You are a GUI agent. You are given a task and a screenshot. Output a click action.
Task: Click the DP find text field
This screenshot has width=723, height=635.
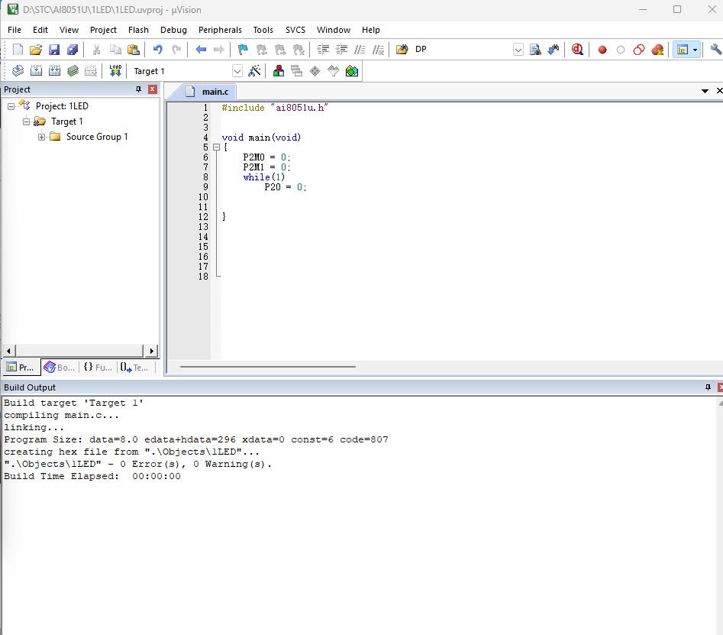[463, 50]
